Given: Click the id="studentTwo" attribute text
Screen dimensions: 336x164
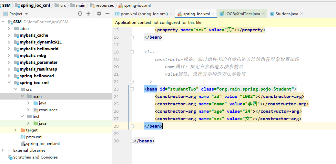Looking at the screenshot, I should (179, 89).
